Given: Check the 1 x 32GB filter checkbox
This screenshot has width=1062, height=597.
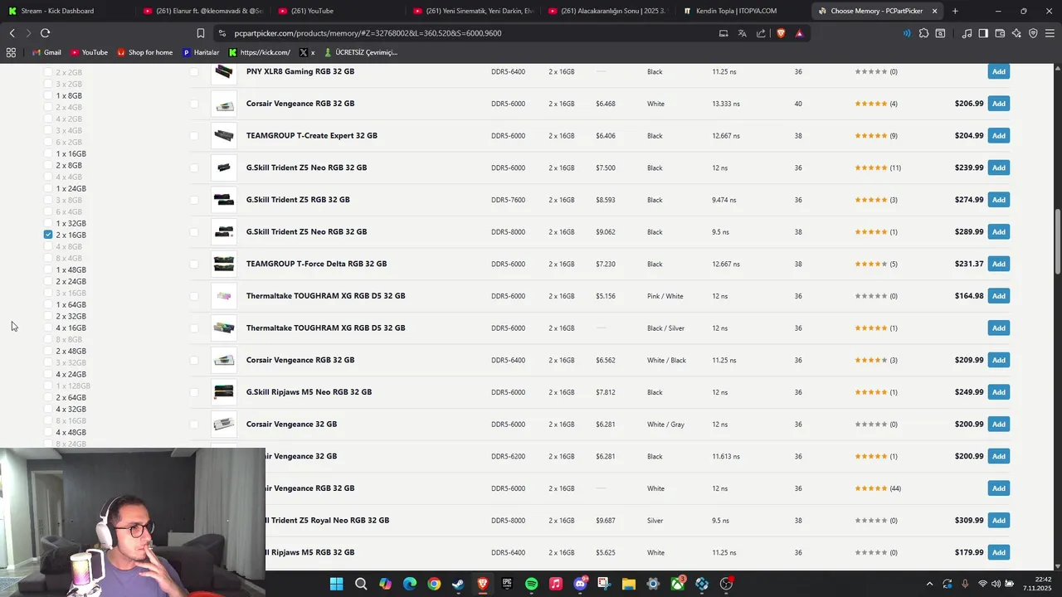Looking at the screenshot, I should tap(48, 223).
